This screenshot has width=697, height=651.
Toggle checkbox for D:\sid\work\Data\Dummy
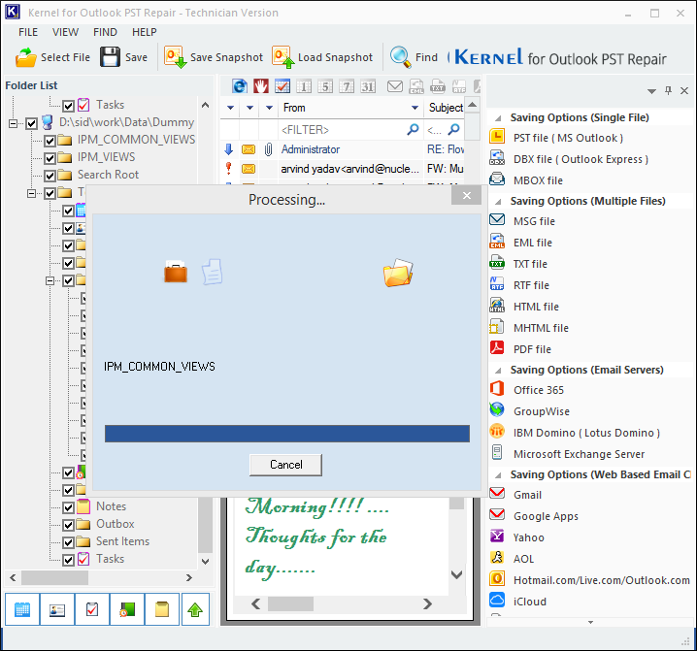pyautogui.click(x=32, y=123)
